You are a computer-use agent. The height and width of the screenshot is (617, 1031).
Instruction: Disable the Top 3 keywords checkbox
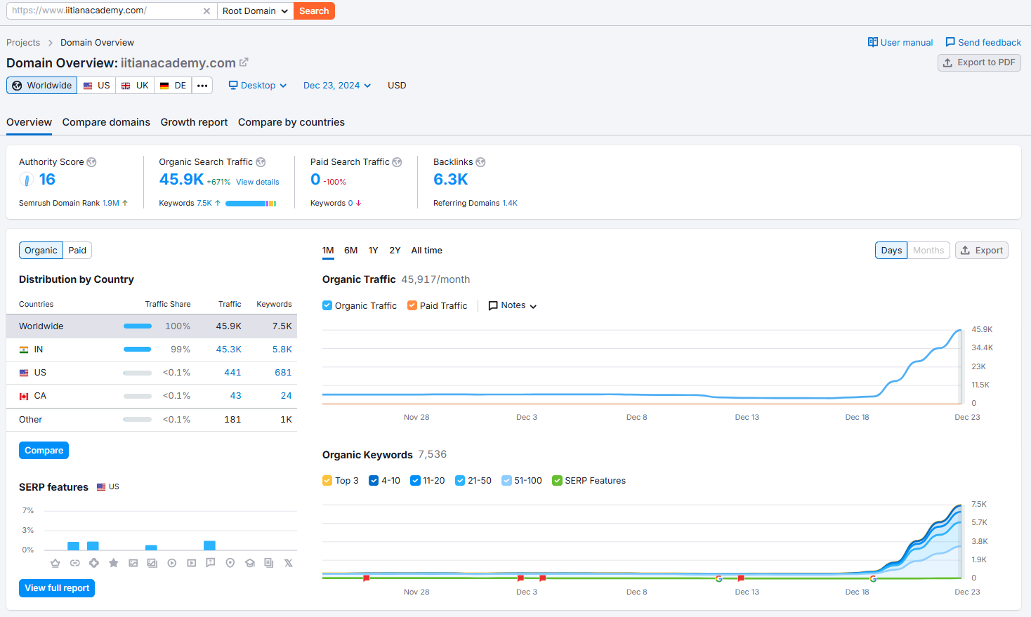[x=327, y=481]
